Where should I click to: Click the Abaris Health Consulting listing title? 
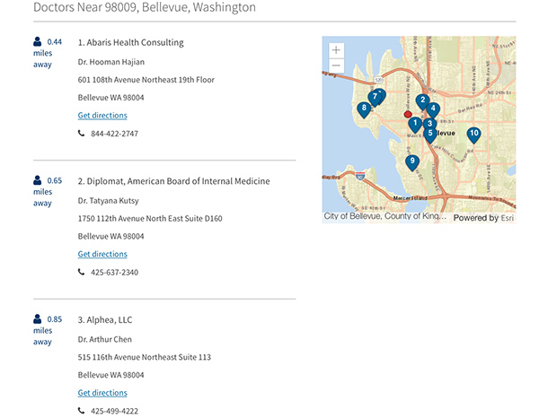coord(130,42)
